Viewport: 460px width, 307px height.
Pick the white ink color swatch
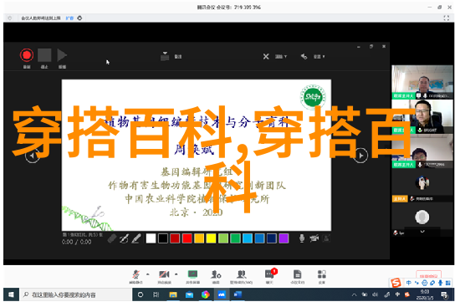[151, 238]
